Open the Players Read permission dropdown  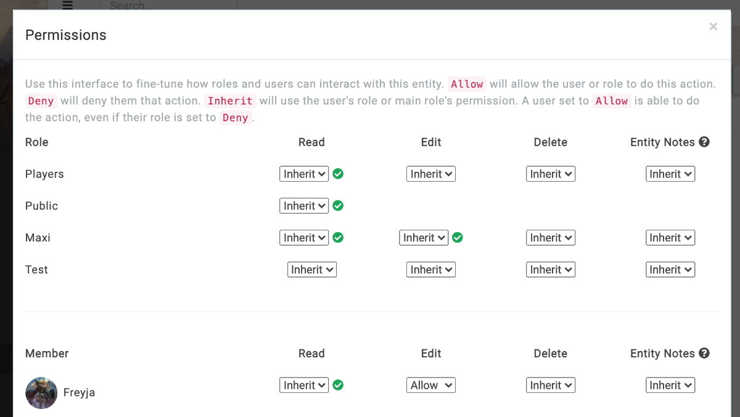click(x=304, y=174)
